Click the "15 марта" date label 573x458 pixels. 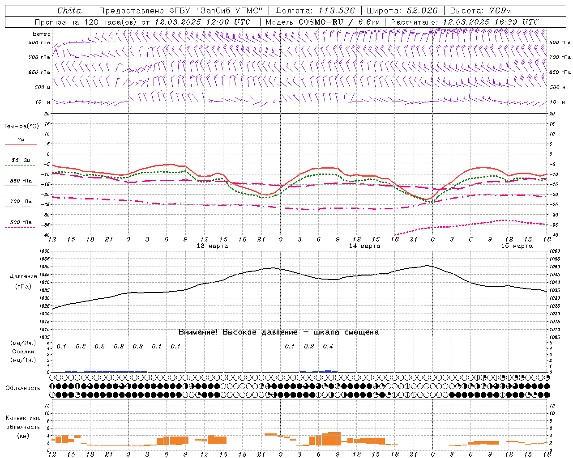[517, 246]
